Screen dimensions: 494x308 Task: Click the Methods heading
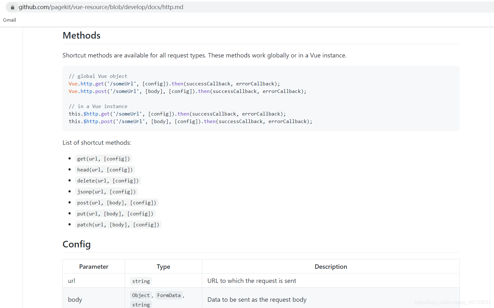tap(82, 35)
